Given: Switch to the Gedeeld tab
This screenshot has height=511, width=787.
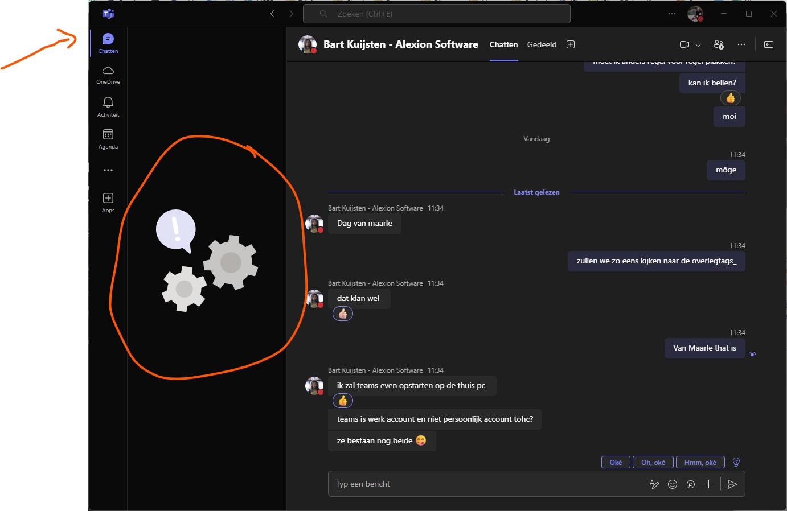Looking at the screenshot, I should (x=542, y=44).
